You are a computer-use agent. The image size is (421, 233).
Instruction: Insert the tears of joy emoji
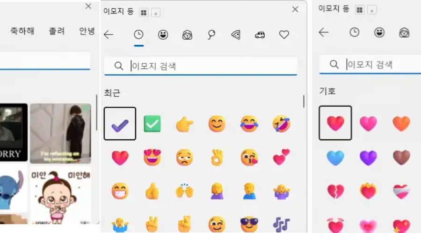point(249,124)
